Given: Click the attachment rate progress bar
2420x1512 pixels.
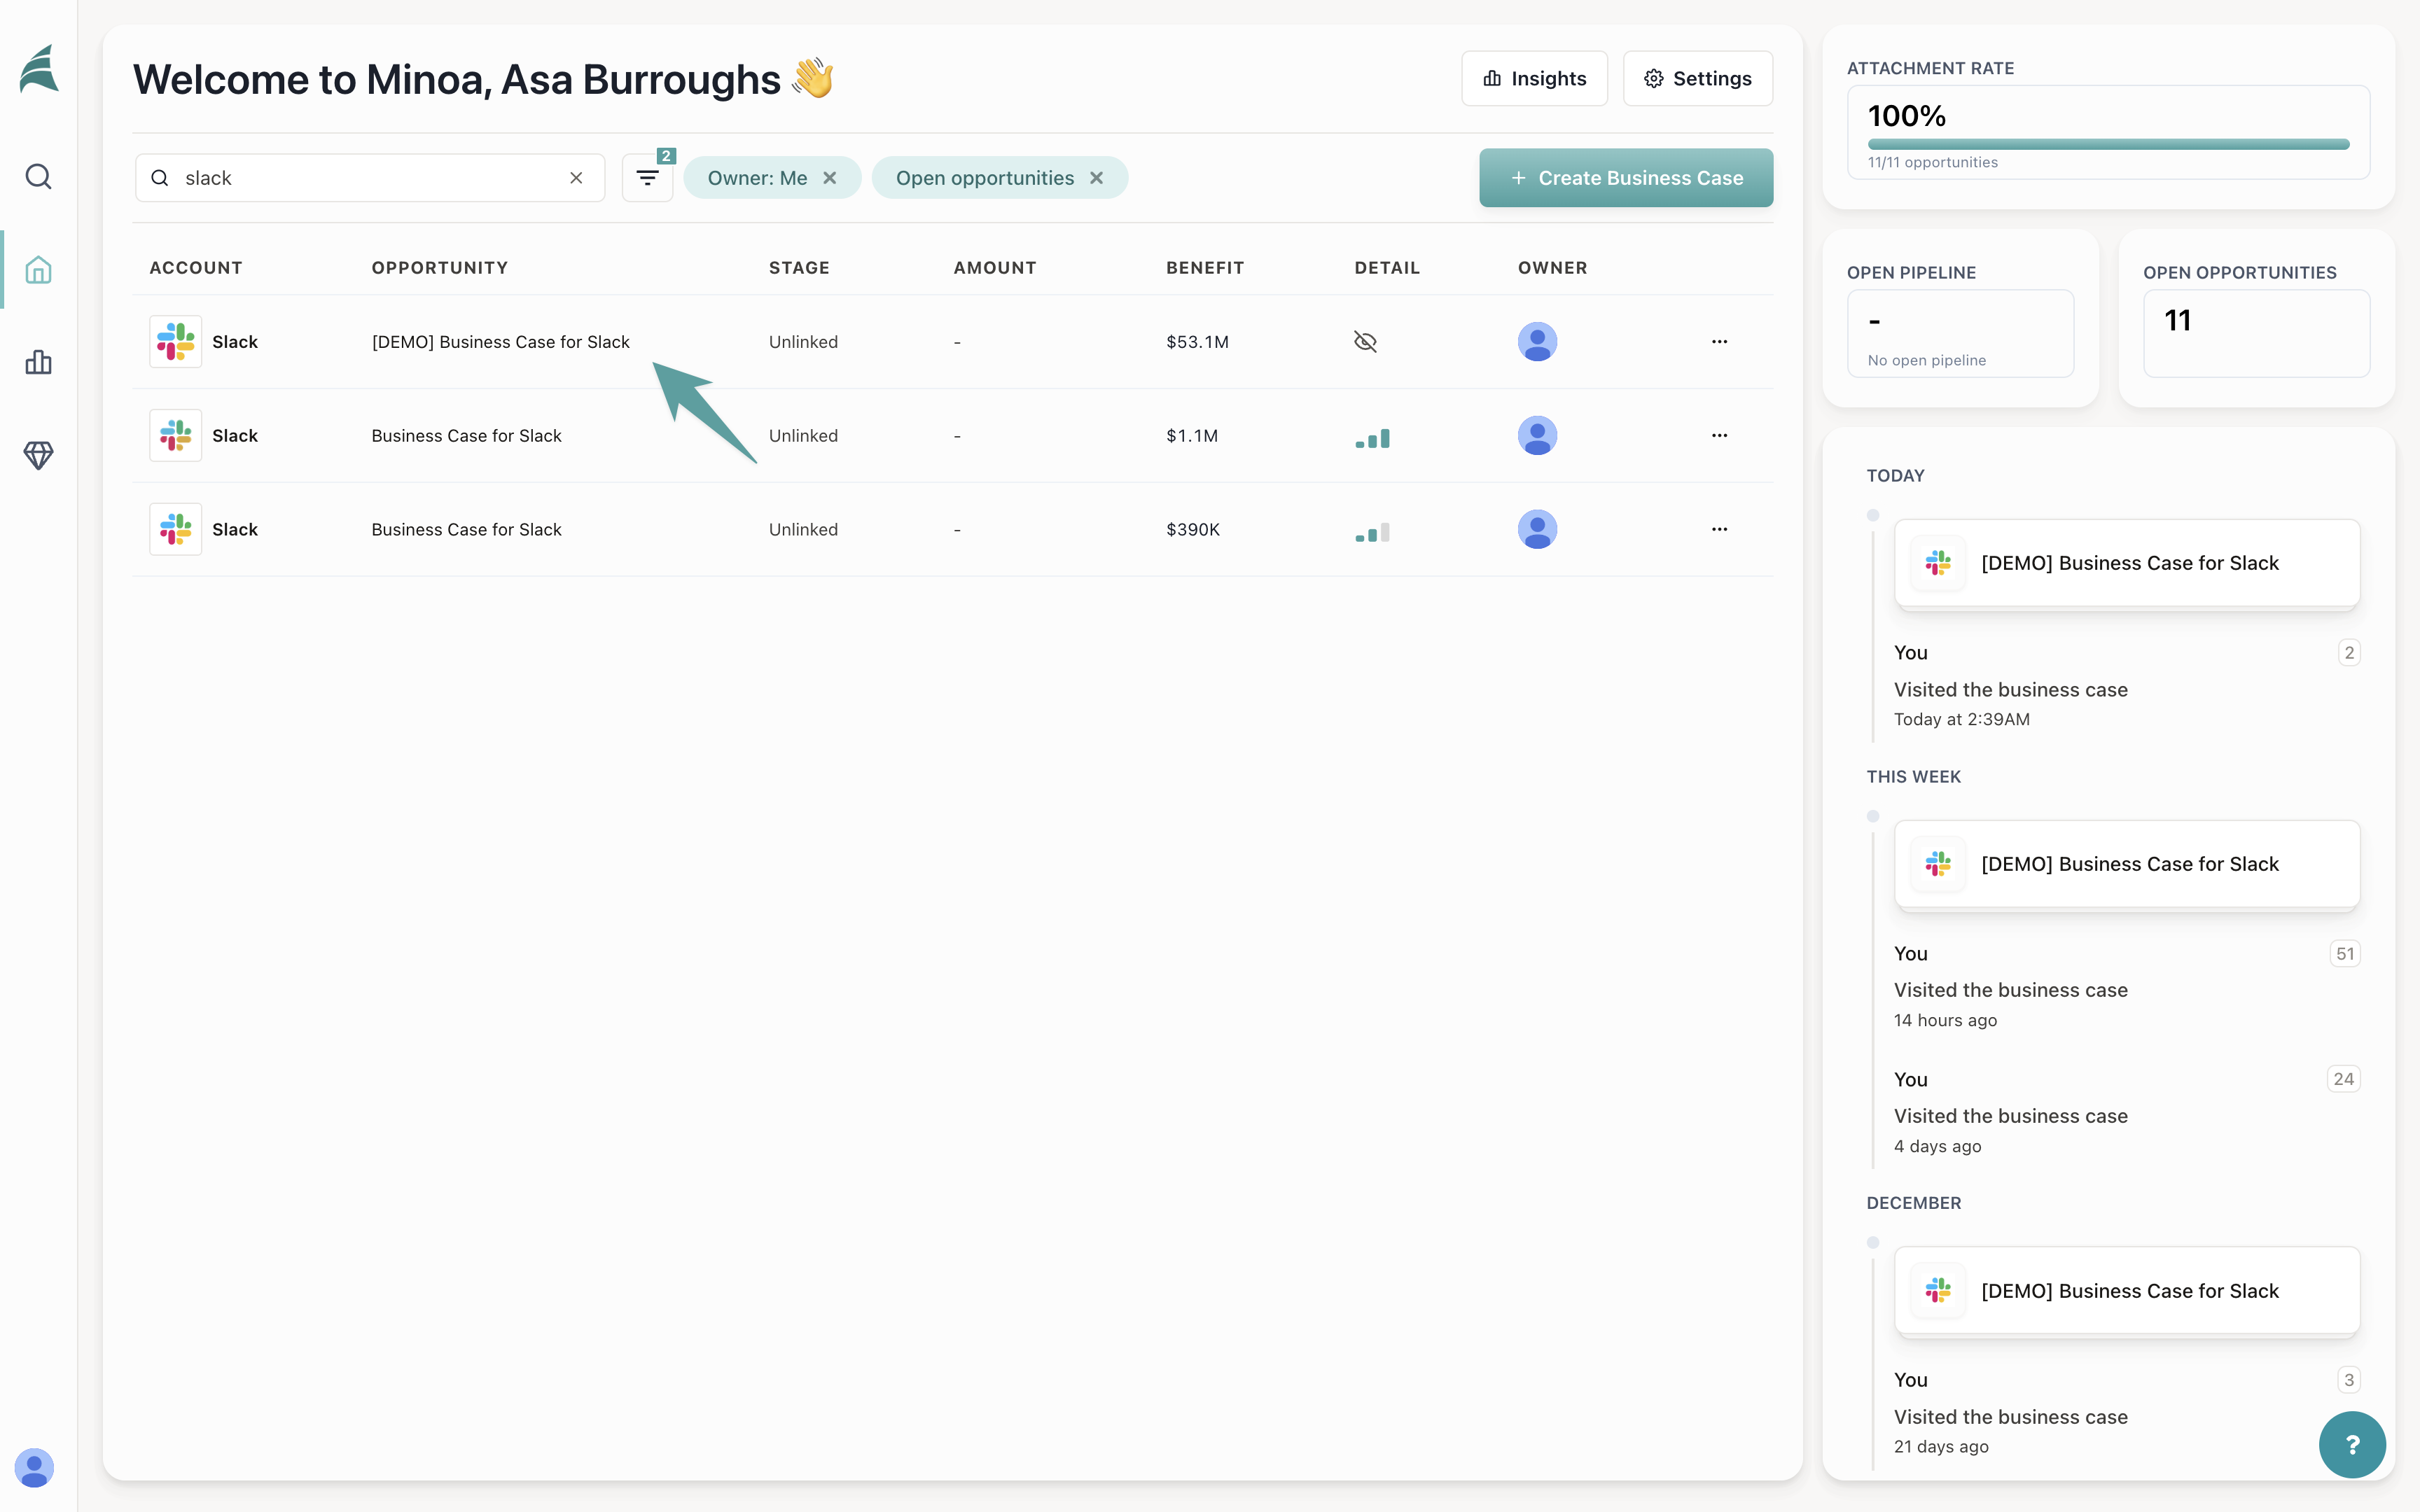Looking at the screenshot, I should coord(2108,144).
